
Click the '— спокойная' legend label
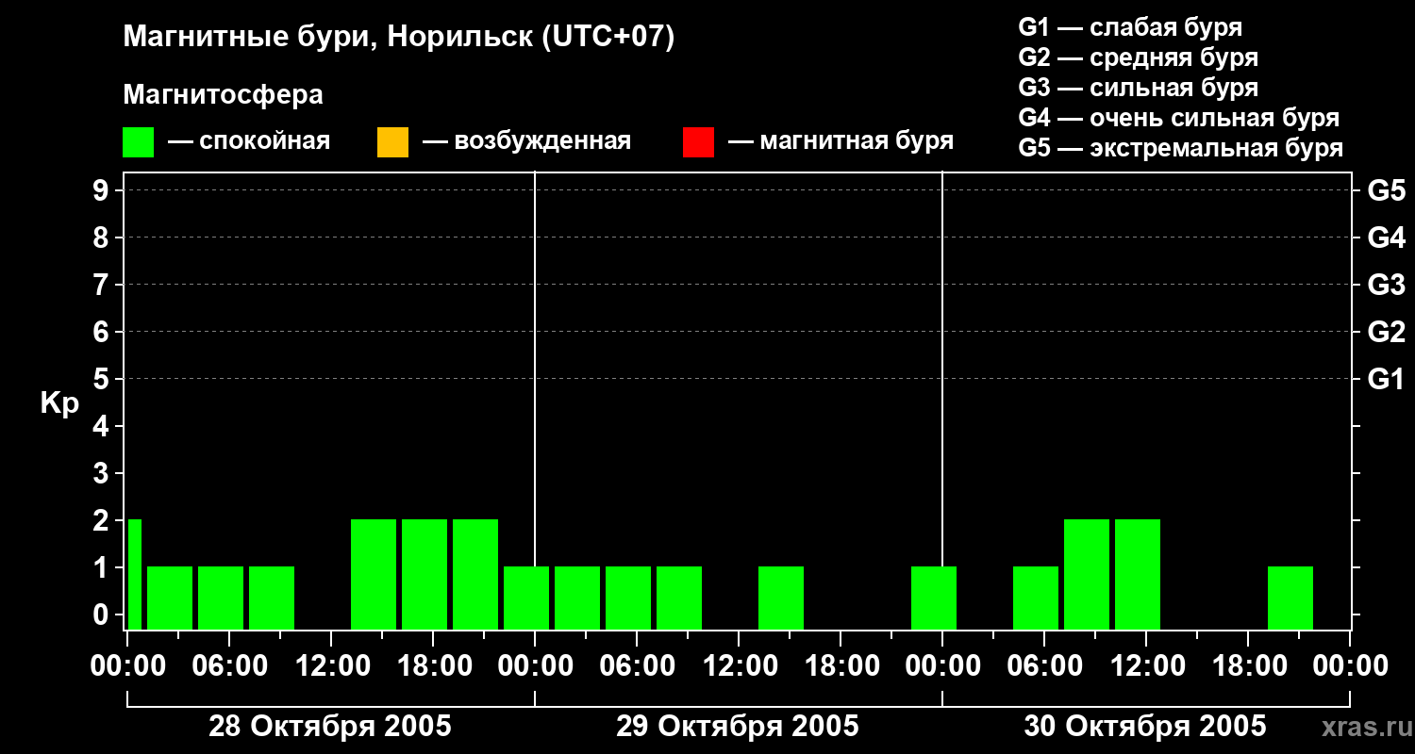249,141
